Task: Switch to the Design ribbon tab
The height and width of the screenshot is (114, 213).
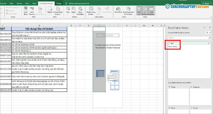Action: pos(59,3)
